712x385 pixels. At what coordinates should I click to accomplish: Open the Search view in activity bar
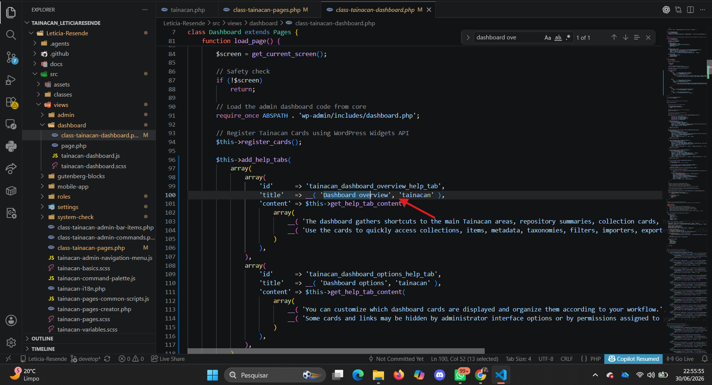click(11, 35)
